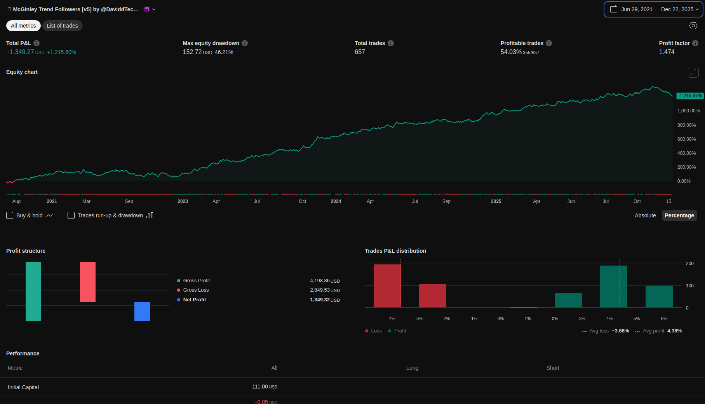The height and width of the screenshot is (404, 705).
Task: Enable Trades run-up & drawdown checkbox
Action: [71, 215]
